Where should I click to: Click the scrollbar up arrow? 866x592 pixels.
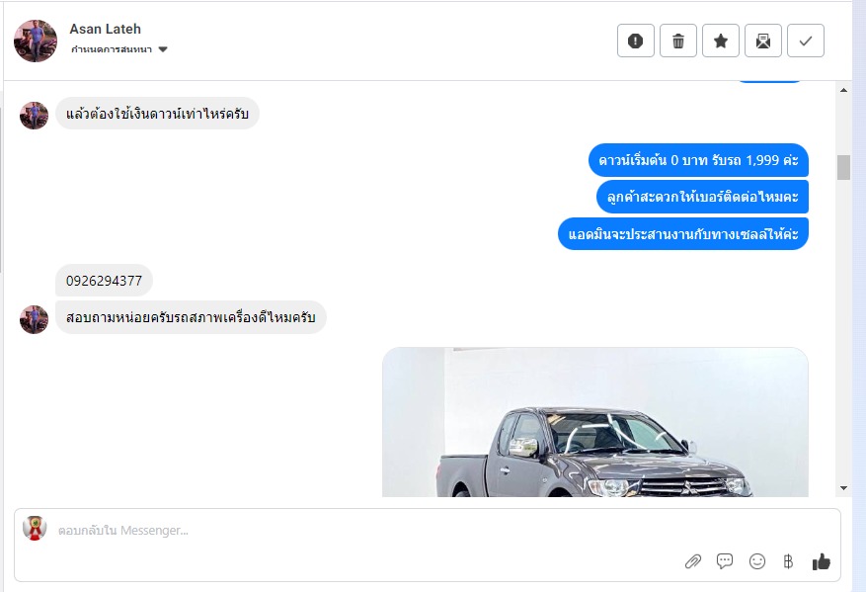tap(843, 90)
